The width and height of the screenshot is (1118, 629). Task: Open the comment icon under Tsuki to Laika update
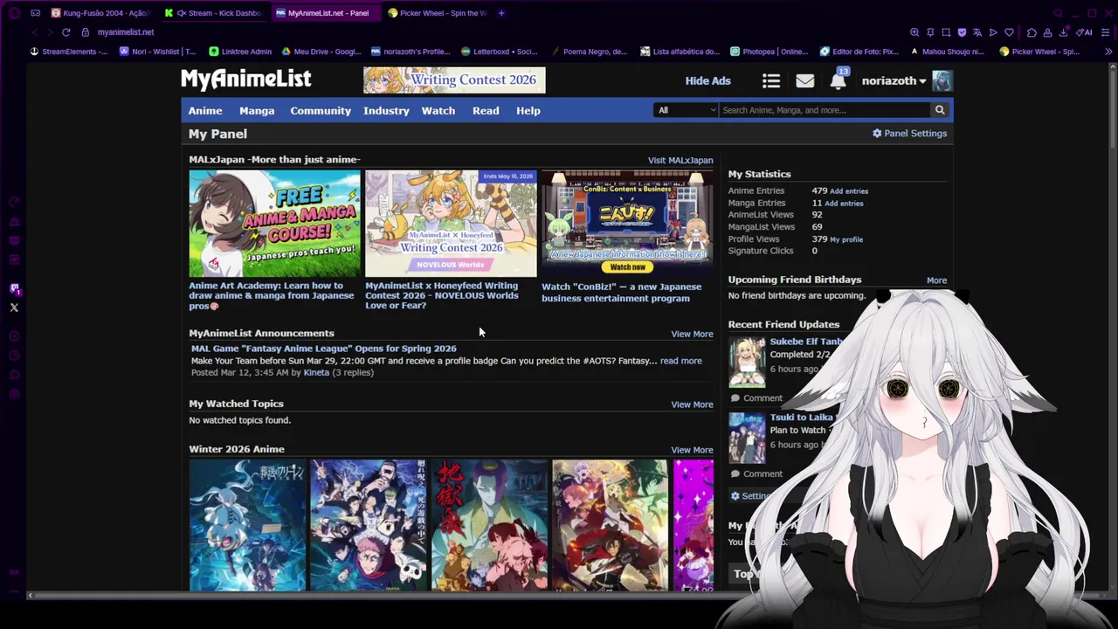pyautogui.click(x=735, y=473)
